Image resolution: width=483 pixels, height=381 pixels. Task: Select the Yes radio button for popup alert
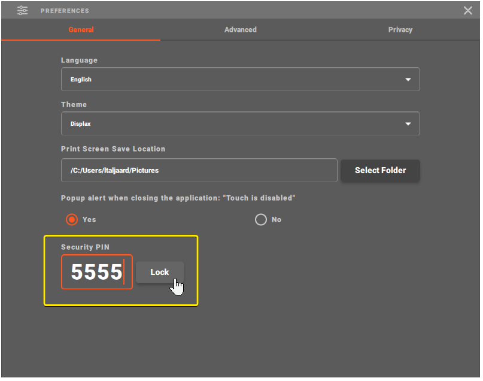pyautogui.click(x=72, y=219)
